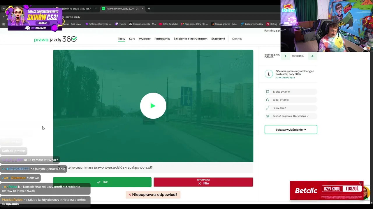Open the tab search dropdown arrow
The width and height of the screenshot is (373, 209).
click(4, 9)
